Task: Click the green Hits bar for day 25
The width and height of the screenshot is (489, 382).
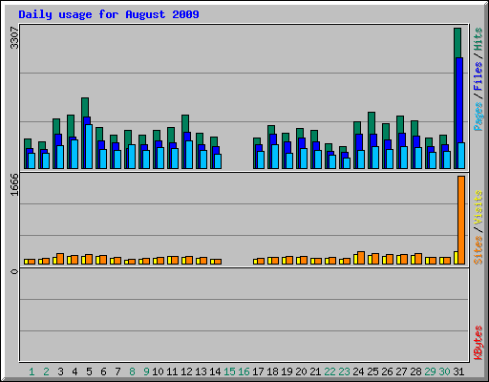Action: click(x=372, y=122)
